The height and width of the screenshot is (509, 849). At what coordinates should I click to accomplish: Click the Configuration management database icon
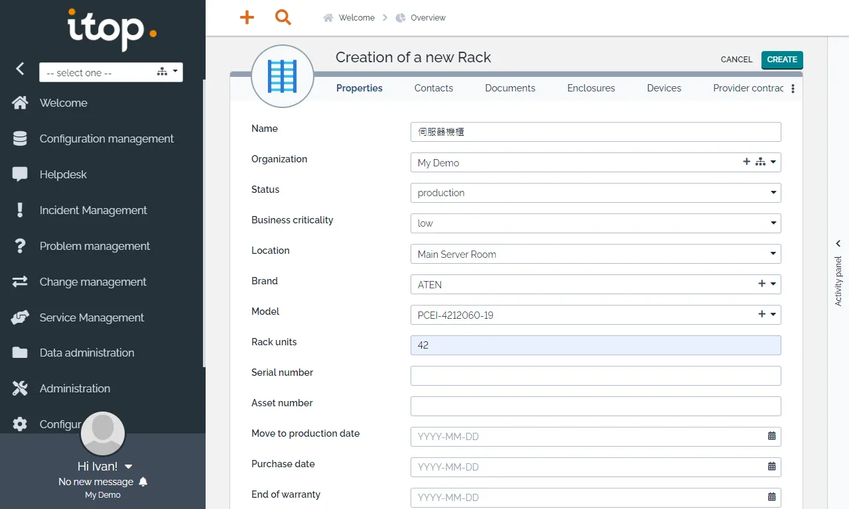(x=20, y=139)
